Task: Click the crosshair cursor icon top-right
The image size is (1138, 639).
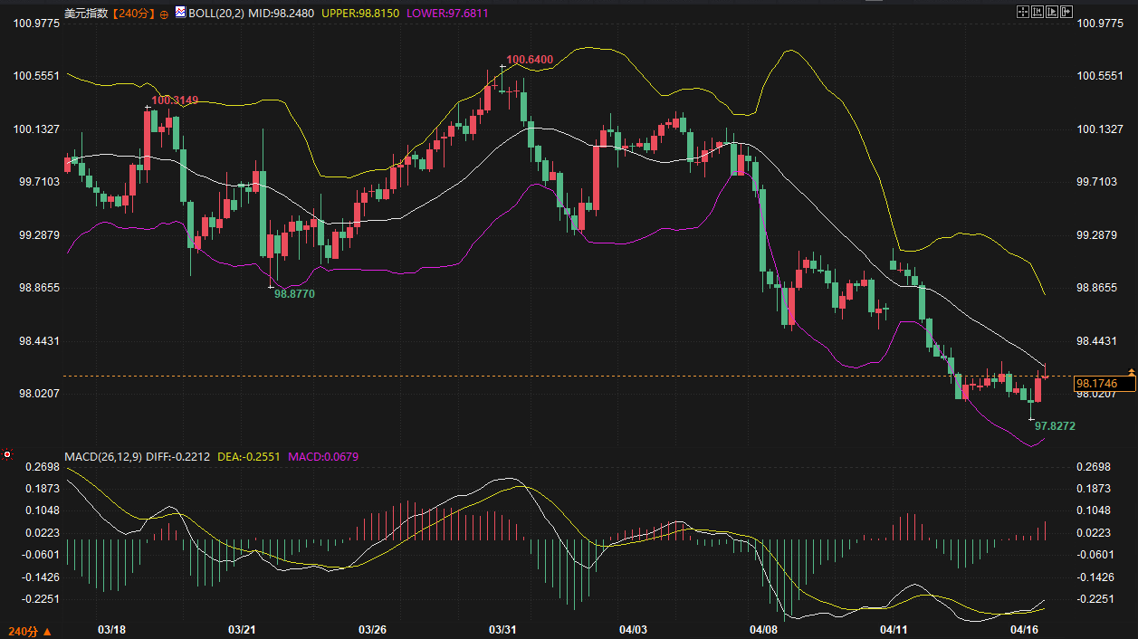Action: click(x=1022, y=12)
